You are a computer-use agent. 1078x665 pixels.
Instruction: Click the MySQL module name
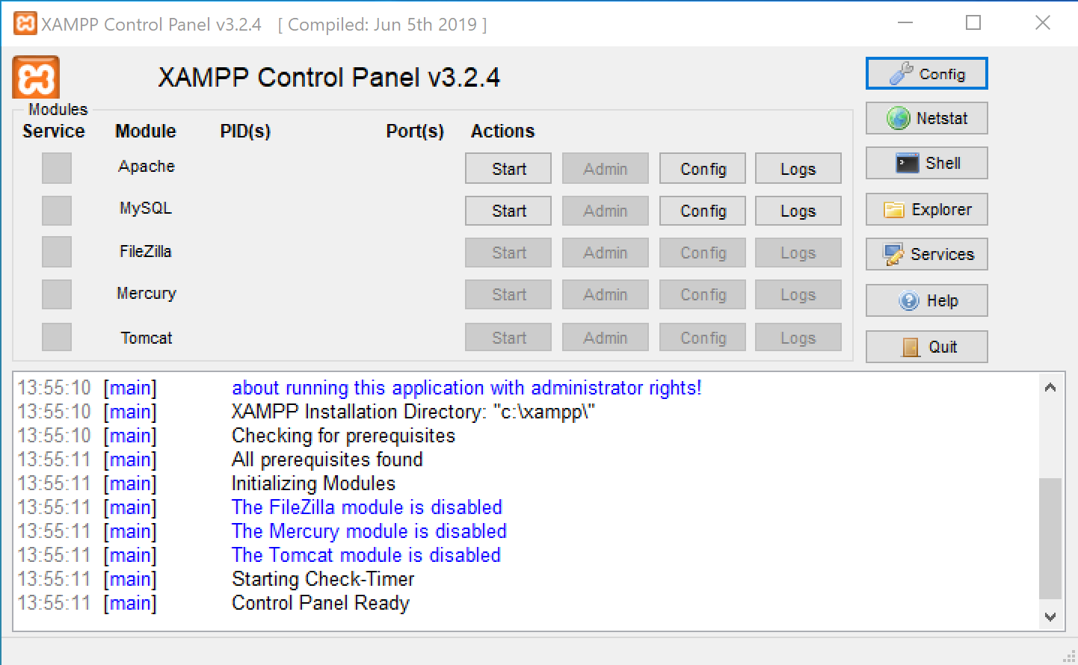(x=146, y=208)
